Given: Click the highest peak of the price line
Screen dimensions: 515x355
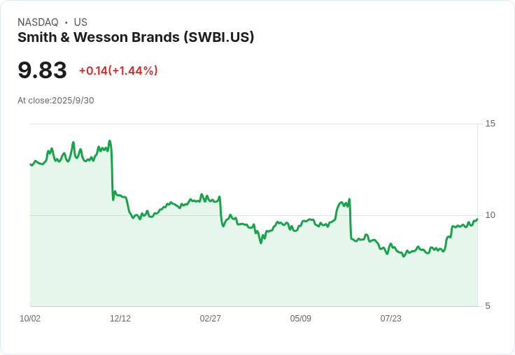Looking at the screenshot, I should [110, 141].
